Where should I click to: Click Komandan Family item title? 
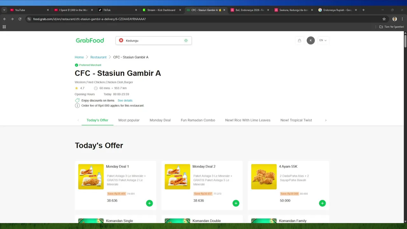[293, 221]
